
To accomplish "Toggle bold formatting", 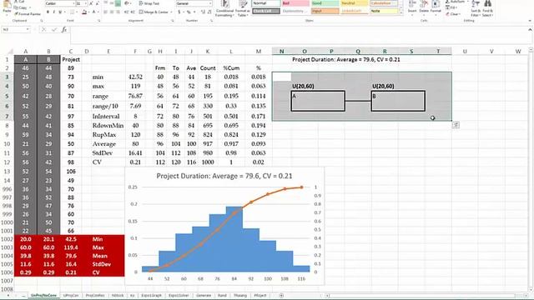I will 48,12.
